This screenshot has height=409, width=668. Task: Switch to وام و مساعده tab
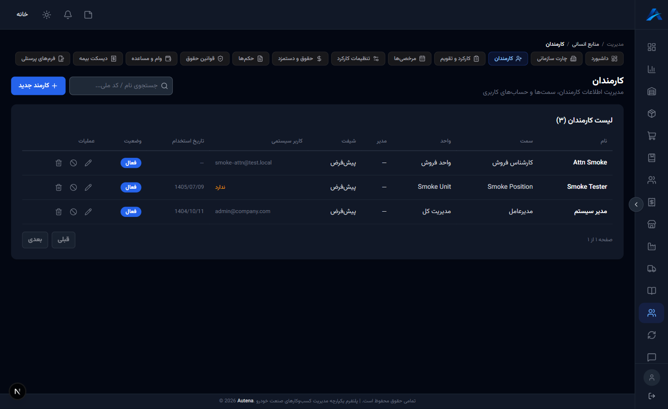(151, 59)
